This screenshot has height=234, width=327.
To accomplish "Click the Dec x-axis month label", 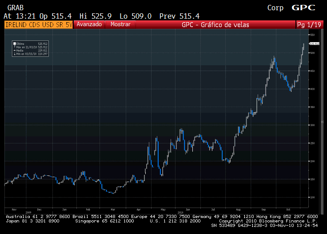I will (x=39, y=210).
